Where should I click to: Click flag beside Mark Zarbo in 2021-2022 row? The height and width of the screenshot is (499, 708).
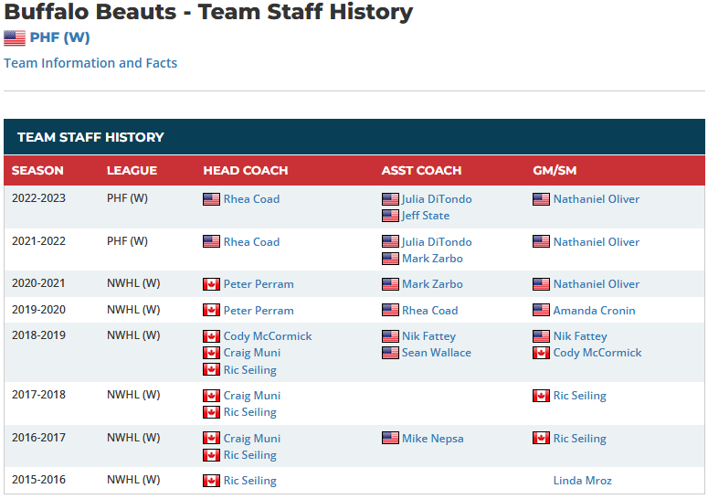click(x=390, y=259)
